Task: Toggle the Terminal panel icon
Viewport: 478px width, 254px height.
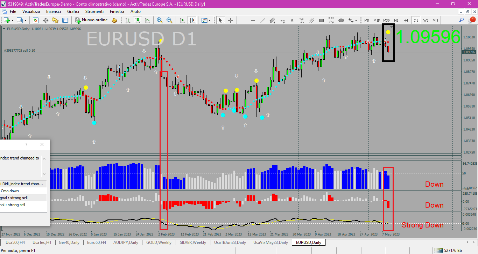Action: tap(65, 20)
